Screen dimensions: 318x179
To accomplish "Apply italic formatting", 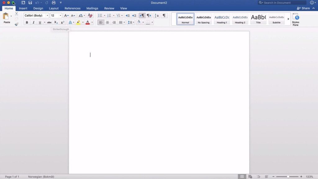I will pos(33,22).
